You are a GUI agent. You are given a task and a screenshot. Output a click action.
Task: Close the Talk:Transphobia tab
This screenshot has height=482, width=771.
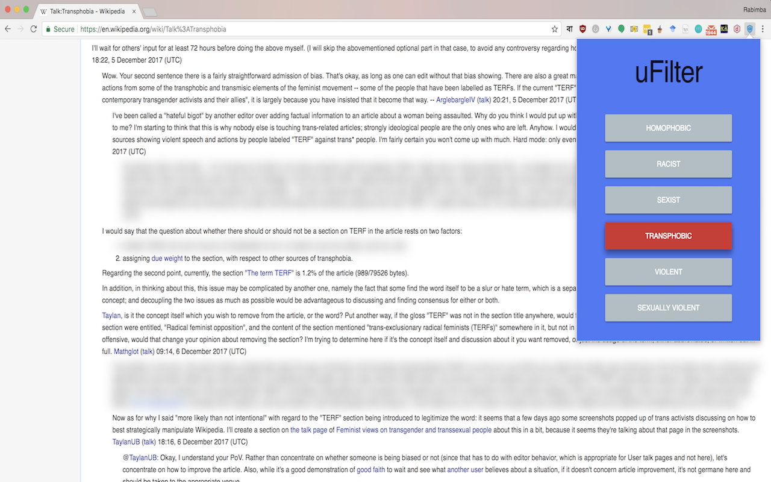coord(133,11)
